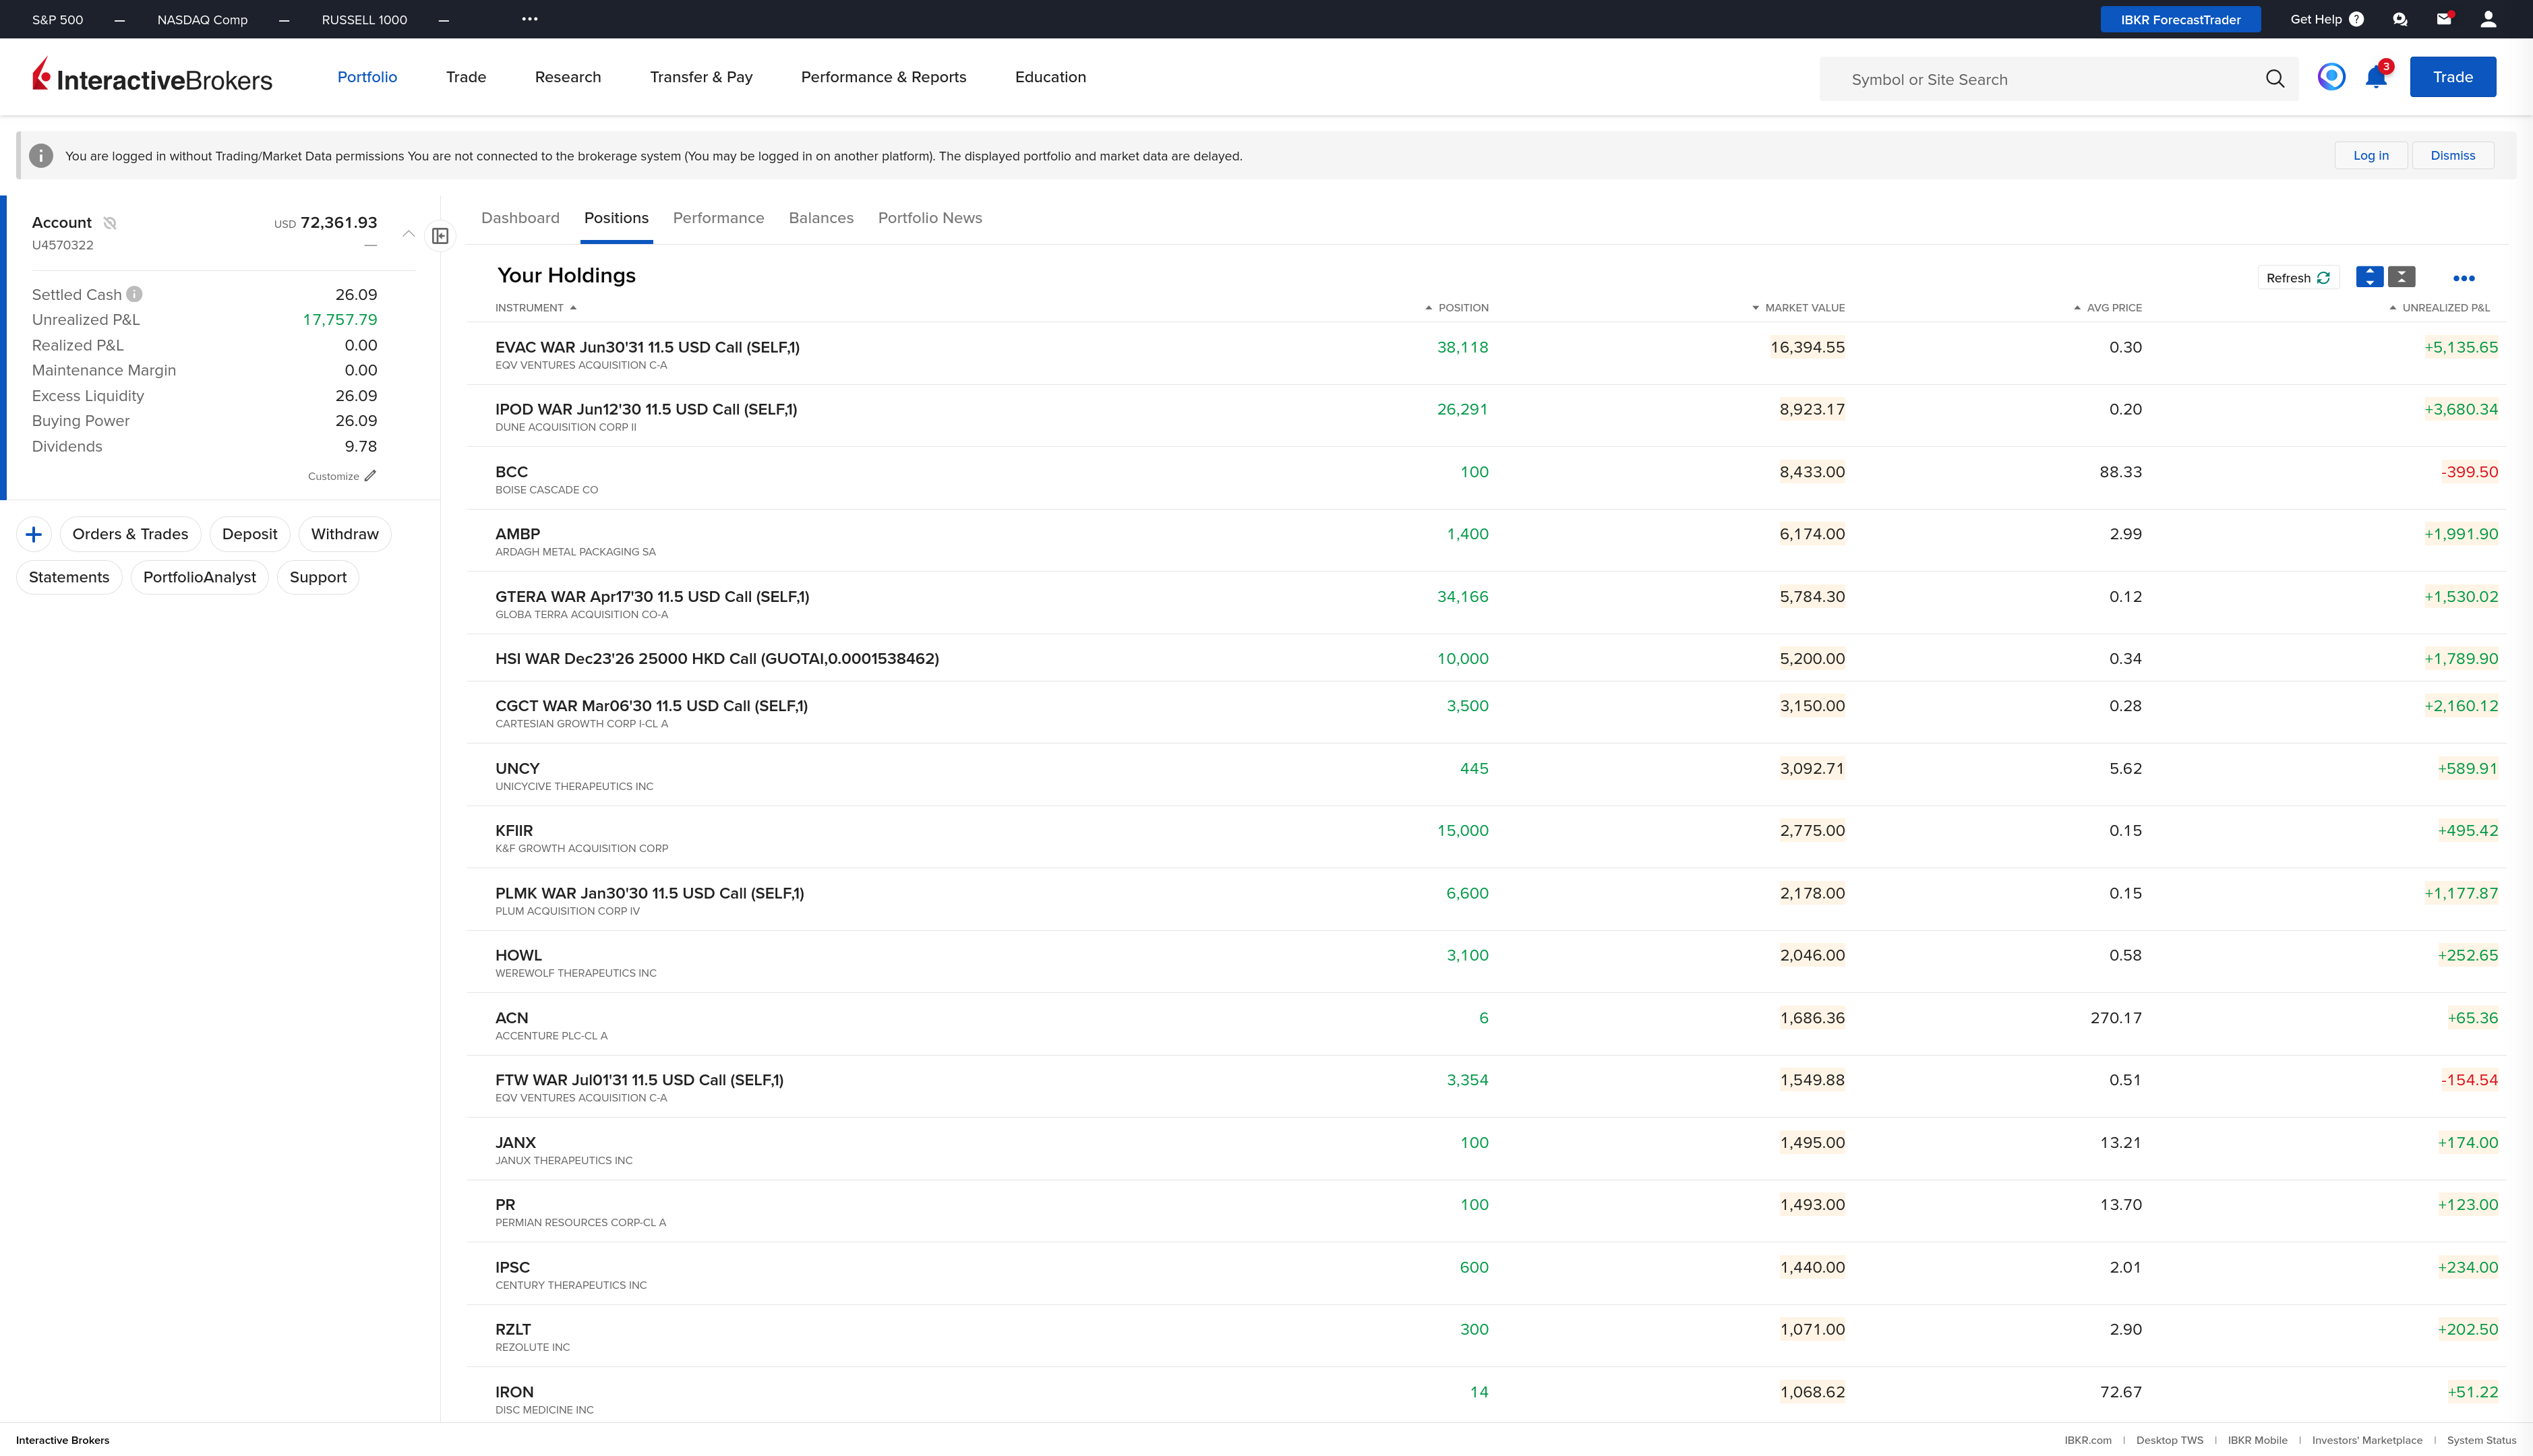The width and height of the screenshot is (2533, 1456).
Task: Customize the account summary fields
Action: coord(341,476)
